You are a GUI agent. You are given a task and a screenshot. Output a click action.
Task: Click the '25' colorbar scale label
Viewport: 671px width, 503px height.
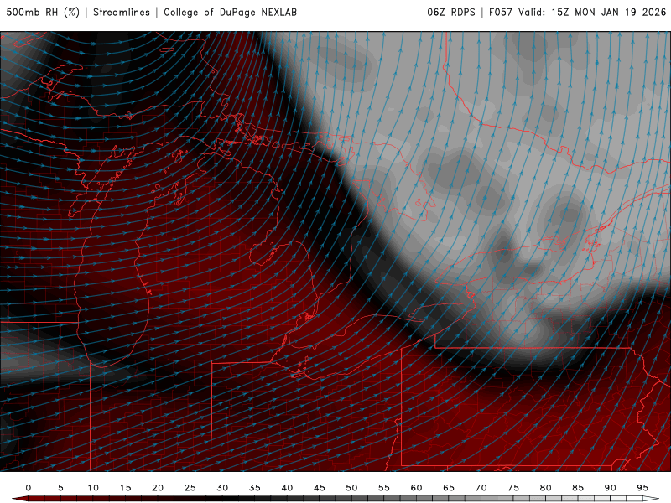(190, 488)
